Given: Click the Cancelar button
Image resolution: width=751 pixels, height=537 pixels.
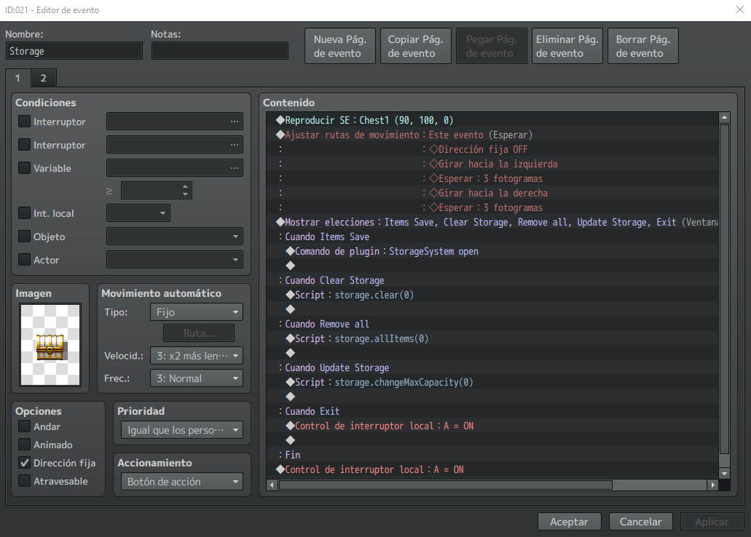Looking at the screenshot, I should [x=641, y=522].
